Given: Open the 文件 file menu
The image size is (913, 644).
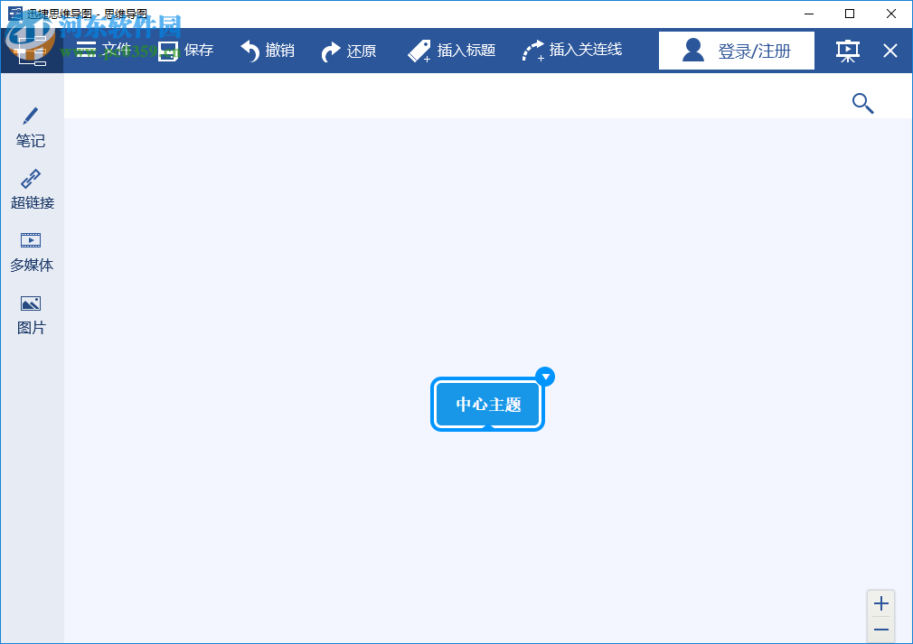Looking at the screenshot, I should tap(99, 51).
